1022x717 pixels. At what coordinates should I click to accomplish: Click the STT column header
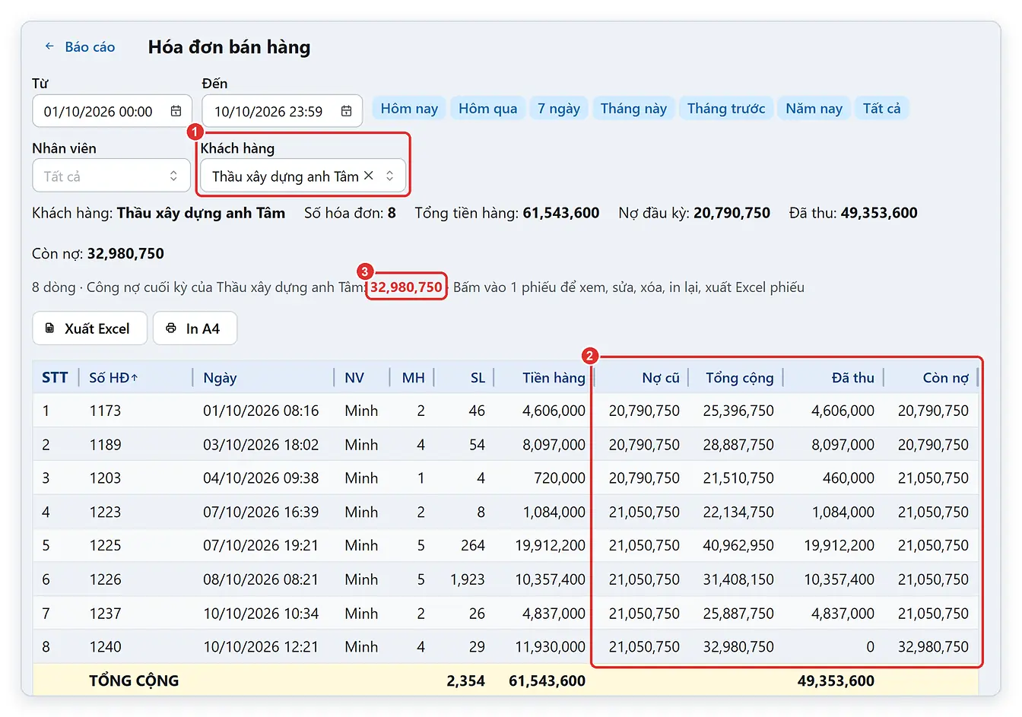(x=55, y=377)
